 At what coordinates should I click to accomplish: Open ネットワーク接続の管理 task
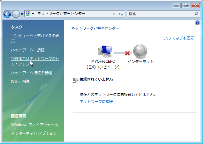[x=31, y=73]
